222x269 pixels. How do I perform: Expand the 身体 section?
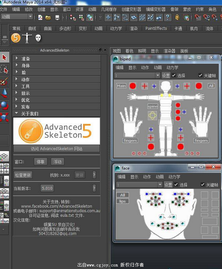57,65
